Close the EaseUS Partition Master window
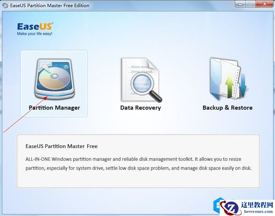Viewport: 275px width, 216px height. coord(264,4)
